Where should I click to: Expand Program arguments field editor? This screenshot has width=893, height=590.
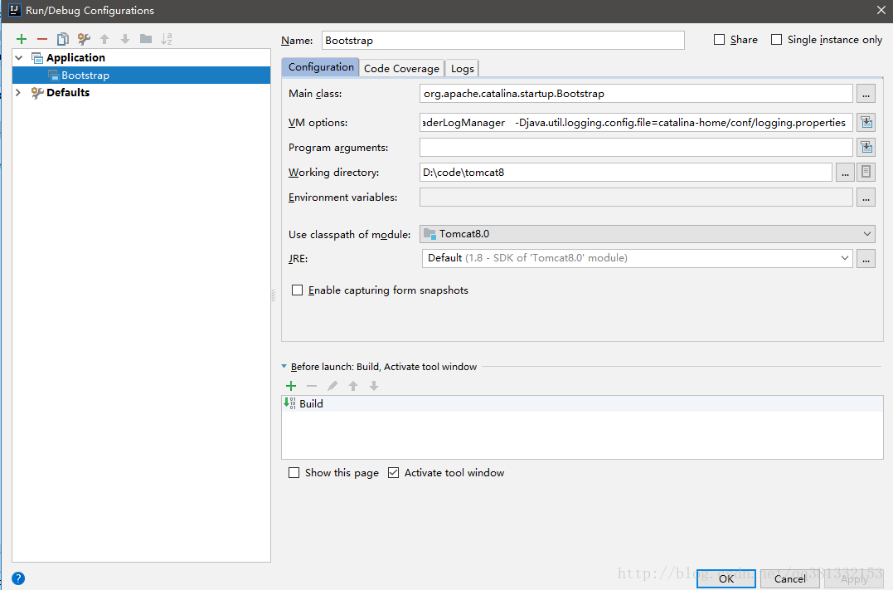pyautogui.click(x=866, y=147)
